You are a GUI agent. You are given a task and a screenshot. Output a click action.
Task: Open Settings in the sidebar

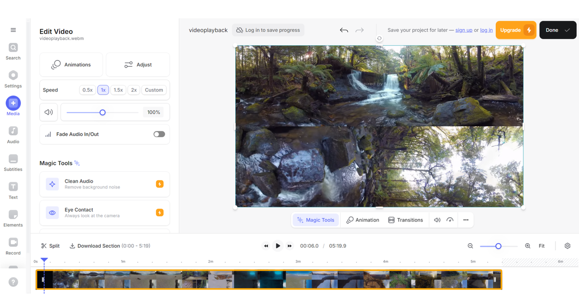[x=13, y=79]
